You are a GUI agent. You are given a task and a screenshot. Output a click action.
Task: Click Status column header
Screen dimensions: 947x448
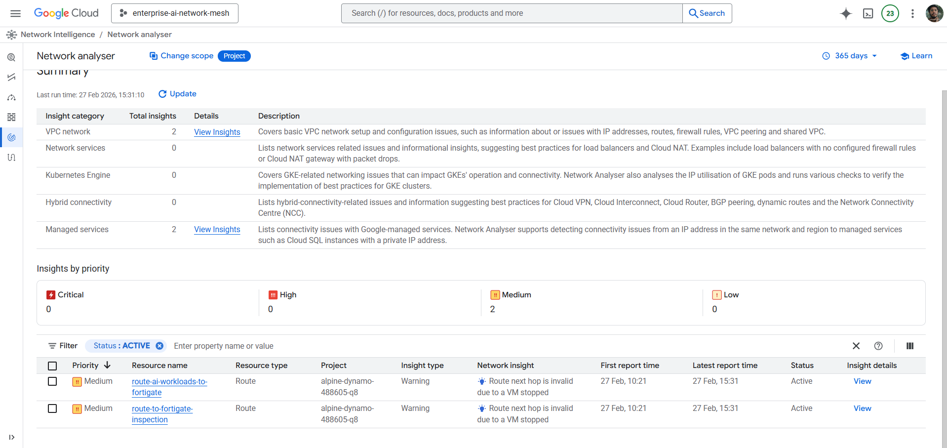(x=802, y=366)
